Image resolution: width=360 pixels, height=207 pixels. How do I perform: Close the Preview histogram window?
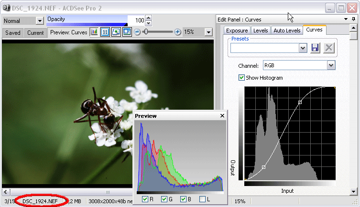(x=222, y=115)
